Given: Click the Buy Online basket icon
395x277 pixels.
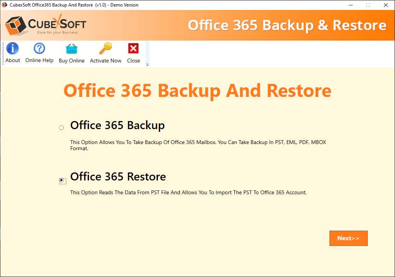Looking at the screenshot, I should (x=72, y=49).
